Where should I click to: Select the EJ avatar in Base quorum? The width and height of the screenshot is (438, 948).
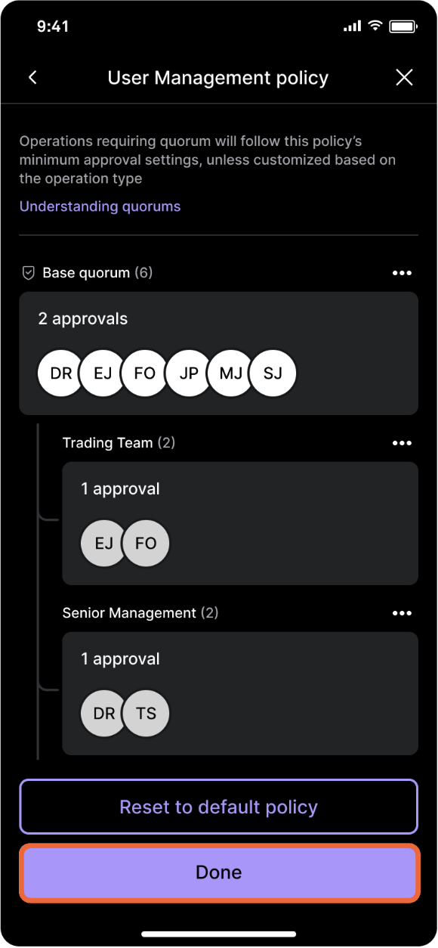[103, 373]
